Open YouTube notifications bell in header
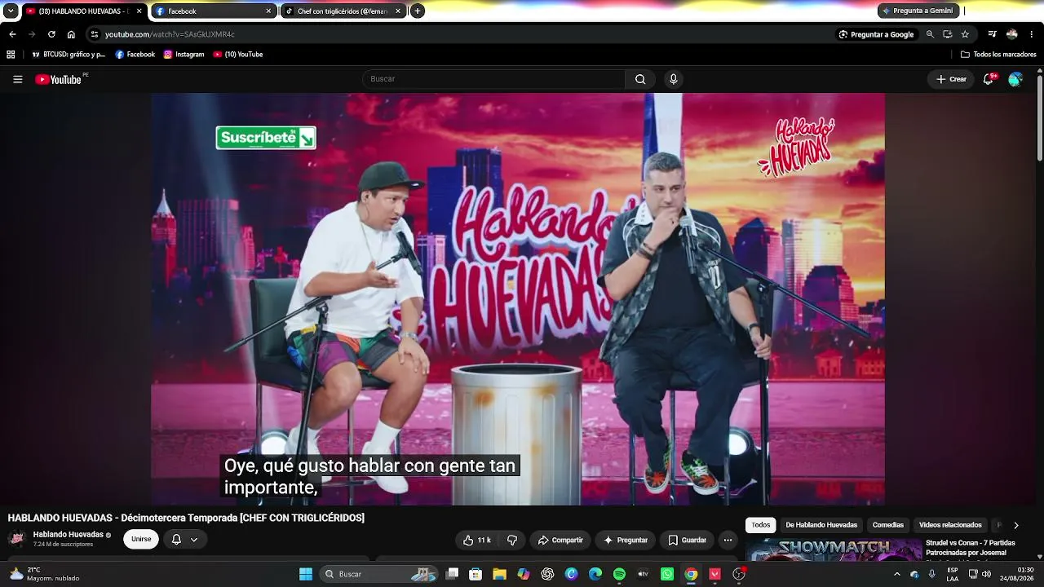 tap(989, 79)
